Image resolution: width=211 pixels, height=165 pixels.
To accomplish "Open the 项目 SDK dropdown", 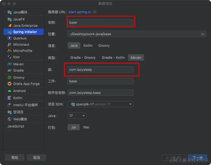I will [x=101, y=104].
